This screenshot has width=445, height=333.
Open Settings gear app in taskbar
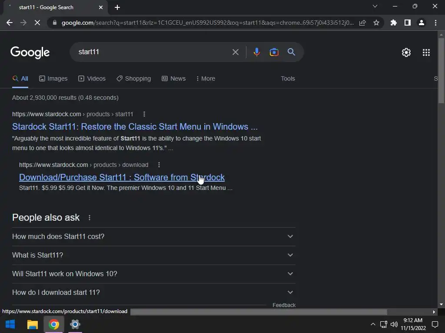(75, 324)
